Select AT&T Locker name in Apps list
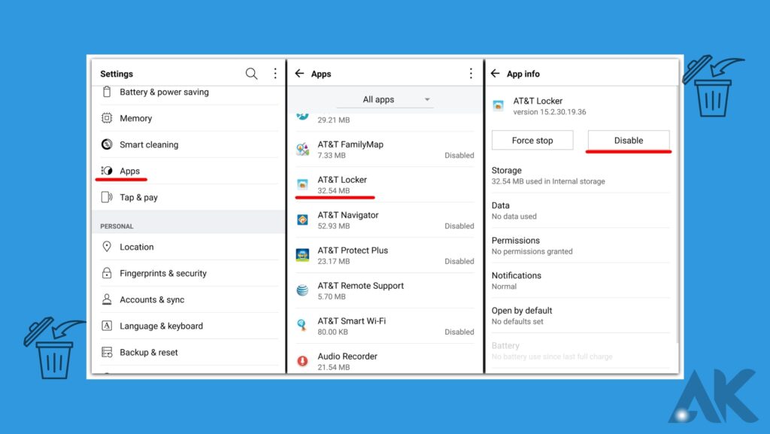 pyautogui.click(x=342, y=180)
